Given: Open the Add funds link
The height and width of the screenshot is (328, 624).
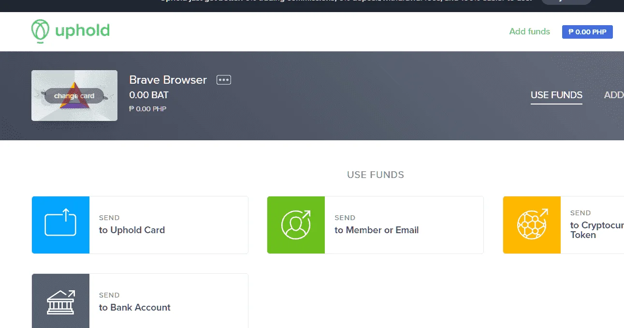Looking at the screenshot, I should [x=529, y=31].
